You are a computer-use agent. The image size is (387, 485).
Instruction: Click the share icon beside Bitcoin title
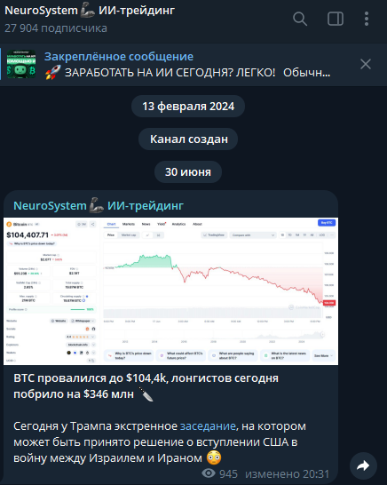(92, 224)
